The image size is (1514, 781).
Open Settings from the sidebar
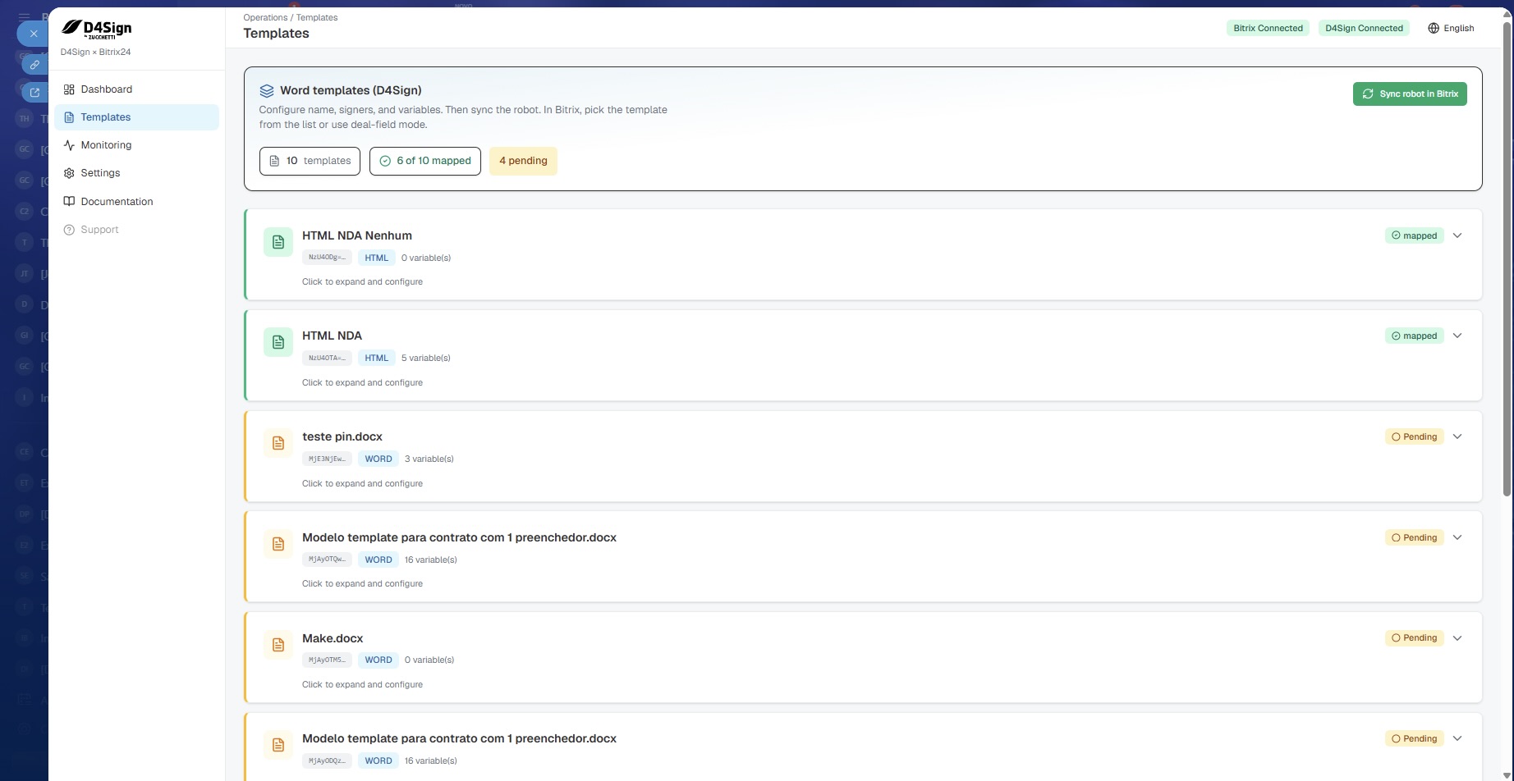(x=136, y=173)
